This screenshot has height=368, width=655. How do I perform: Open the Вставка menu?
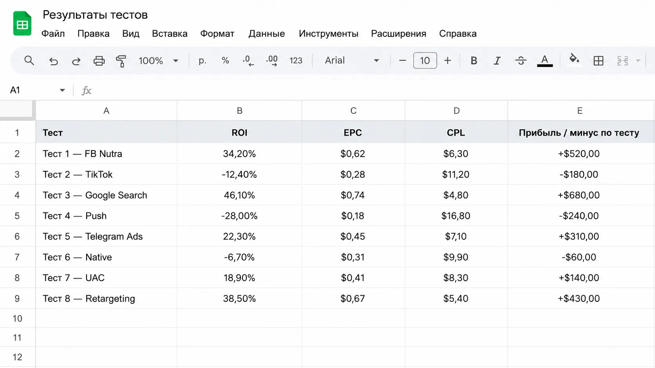tap(170, 34)
